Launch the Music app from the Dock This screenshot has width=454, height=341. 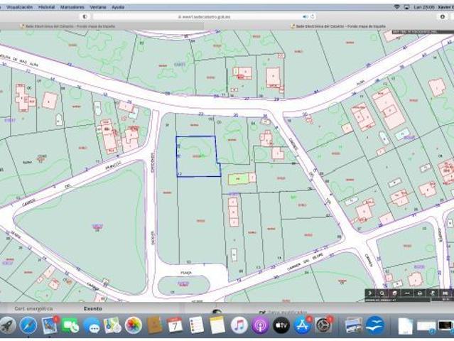[x=239, y=325]
